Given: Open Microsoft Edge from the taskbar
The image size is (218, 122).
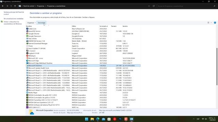Looking at the screenshot, I should [x=98, y=119].
